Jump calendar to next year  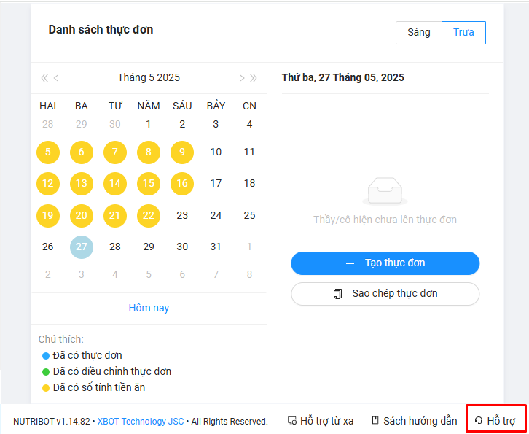point(254,78)
